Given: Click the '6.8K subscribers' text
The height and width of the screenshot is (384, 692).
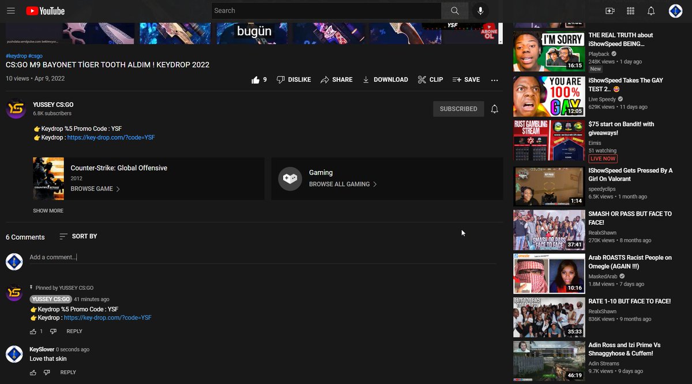Looking at the screenshot, I should (x=52, y=114).
